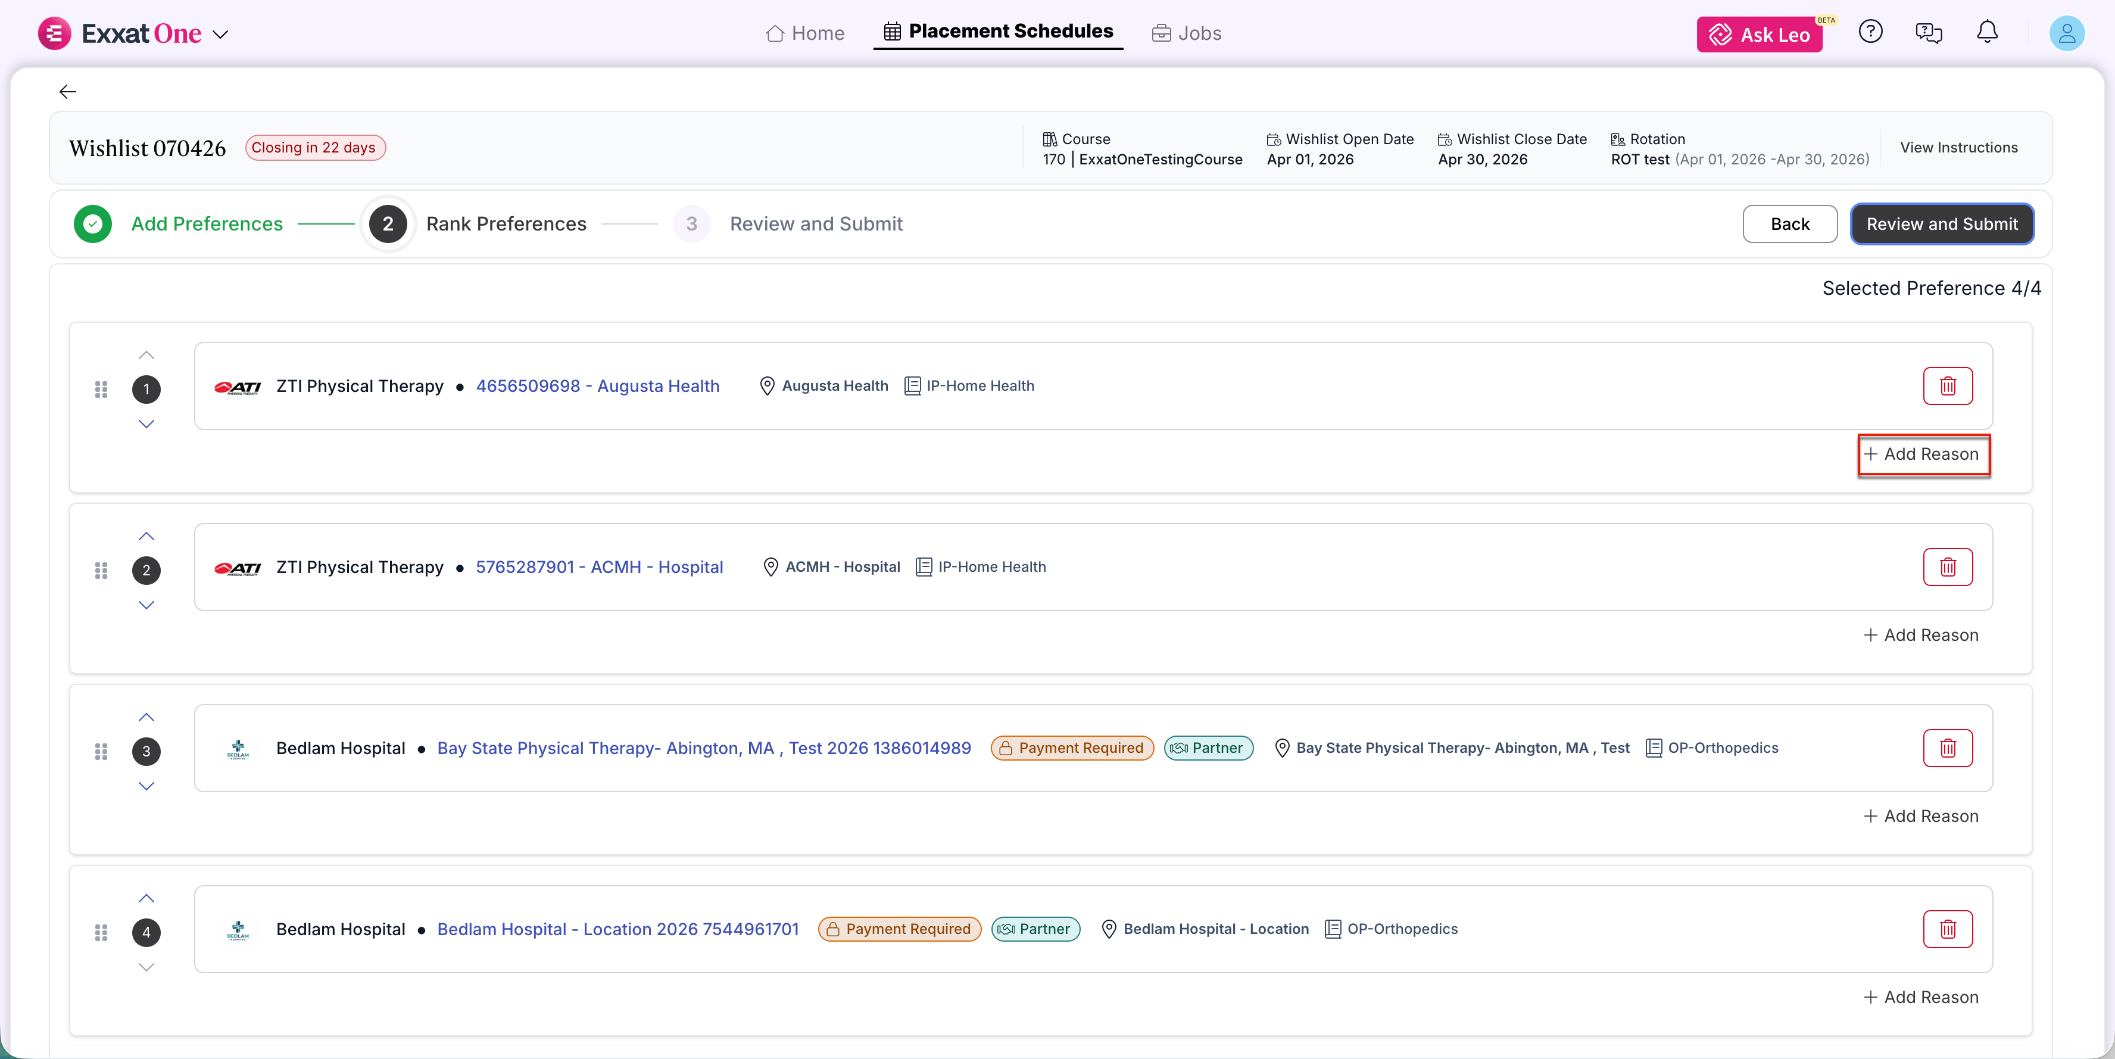Open the 5765287901 - ACMH - Hospital link
The width and height of the screenshot is (2115, 1059).
pyautogui.click(x=598, y=567)
